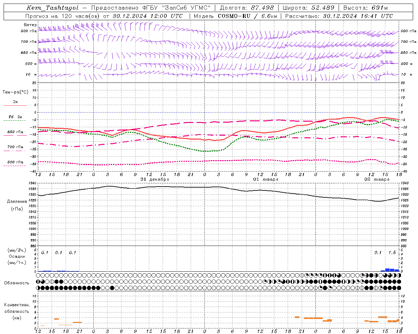Click the latitude value Широта: 52.489
Image resolution: width=418 pixels, height=334 pixels.
[x=309, y=8]
